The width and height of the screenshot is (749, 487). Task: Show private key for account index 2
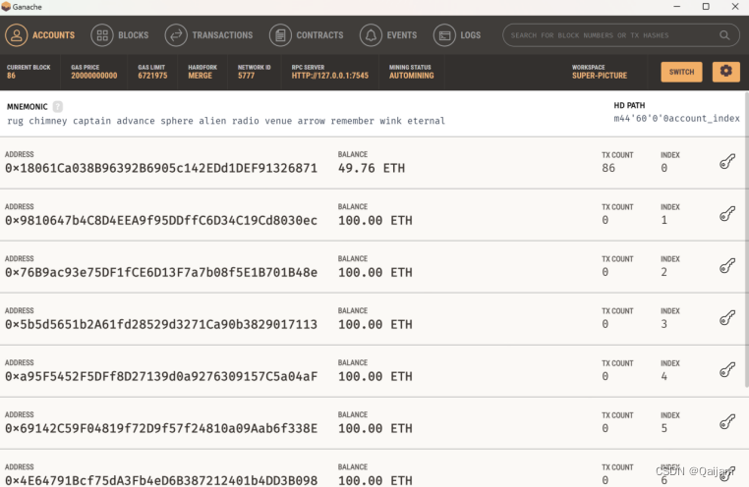[x=727, y=266]
